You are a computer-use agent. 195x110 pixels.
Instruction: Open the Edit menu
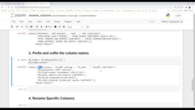tap(22, 22)
